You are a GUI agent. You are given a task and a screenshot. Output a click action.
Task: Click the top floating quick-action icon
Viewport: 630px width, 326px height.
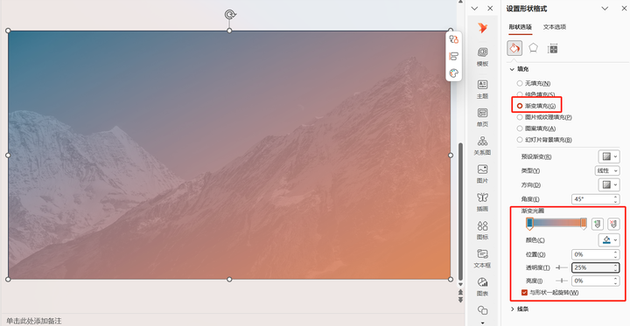tap(453, 39)
